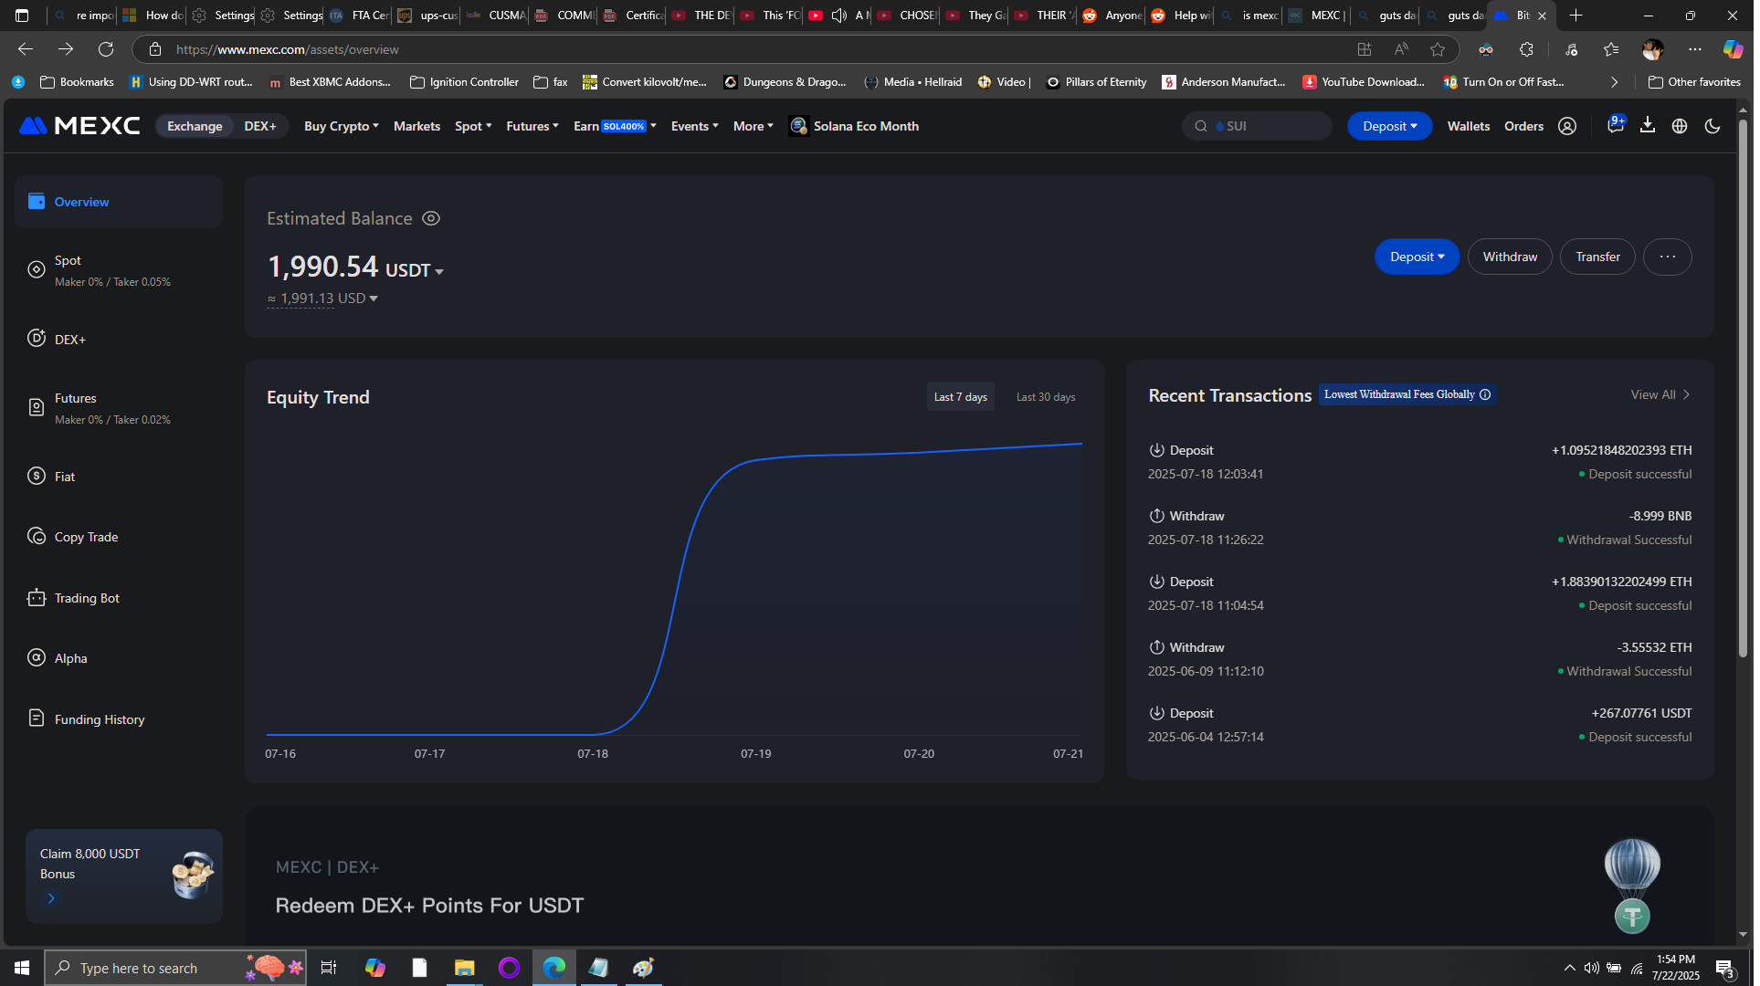Open Alpha in the sidebar
1760x986 pixels.
click(x=119, y=658)
